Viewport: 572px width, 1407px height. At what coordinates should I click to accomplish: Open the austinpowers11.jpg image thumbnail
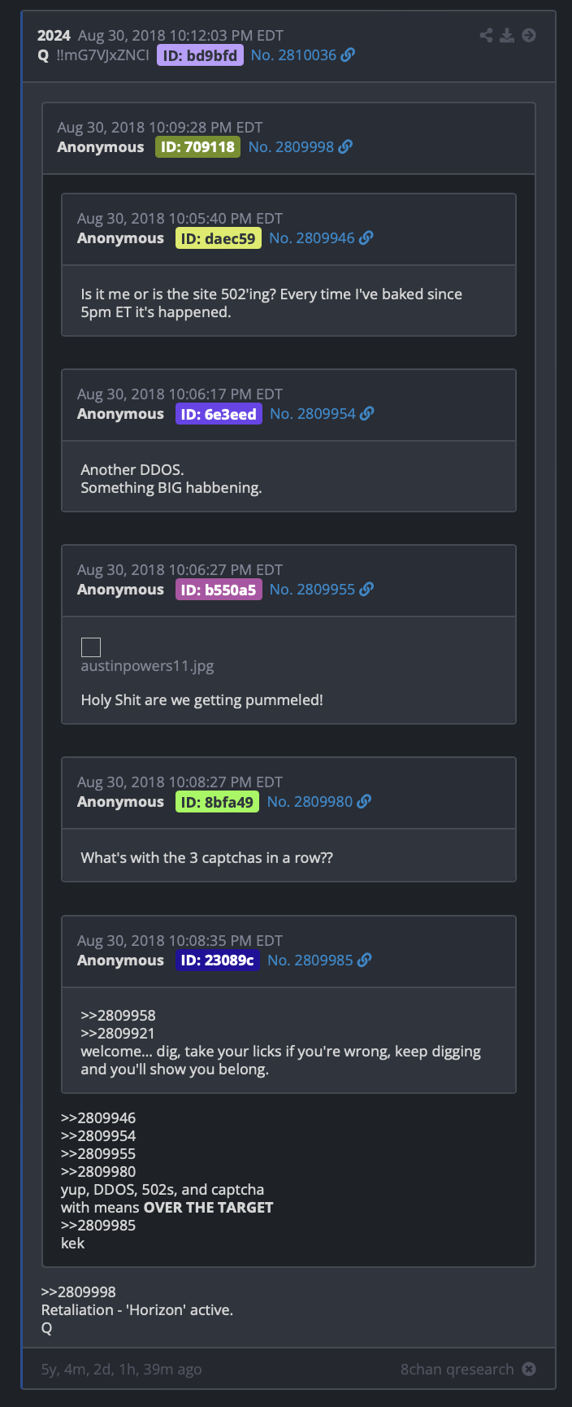coord(91,647)
